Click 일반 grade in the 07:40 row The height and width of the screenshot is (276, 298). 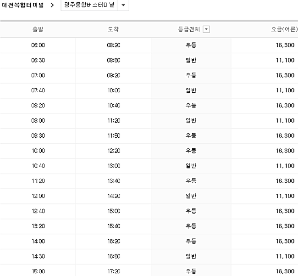tap(191, 90)
